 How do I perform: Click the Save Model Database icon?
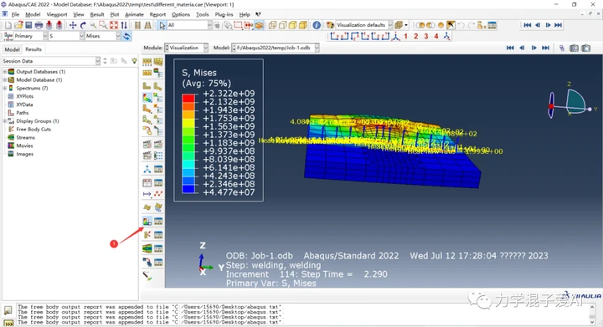tap(28, 25)
